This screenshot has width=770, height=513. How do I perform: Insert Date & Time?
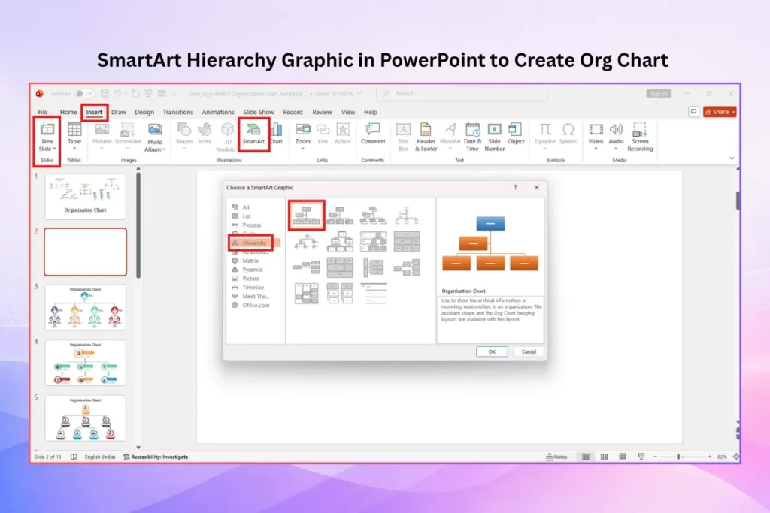472,137
